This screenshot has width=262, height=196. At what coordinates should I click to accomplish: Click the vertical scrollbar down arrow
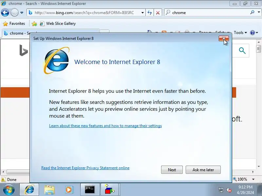click(x=259, y=166)
